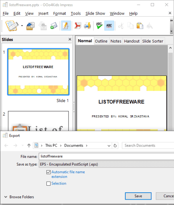
Task: Select slide 2 thumbnail in Slides panel
Action: tap(38, 121)
